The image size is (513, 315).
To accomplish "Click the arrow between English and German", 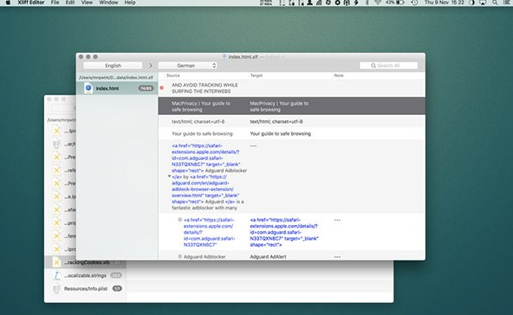I will click(x=151, y=66).
